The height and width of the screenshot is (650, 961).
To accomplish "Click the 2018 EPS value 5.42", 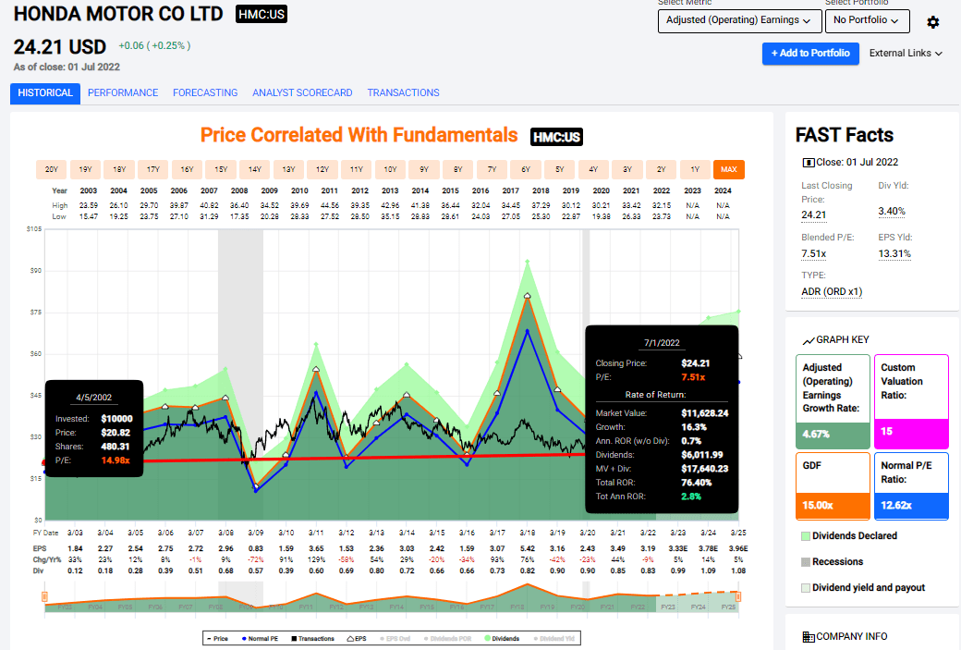I will pyautogui.click(x=527, y=549).
